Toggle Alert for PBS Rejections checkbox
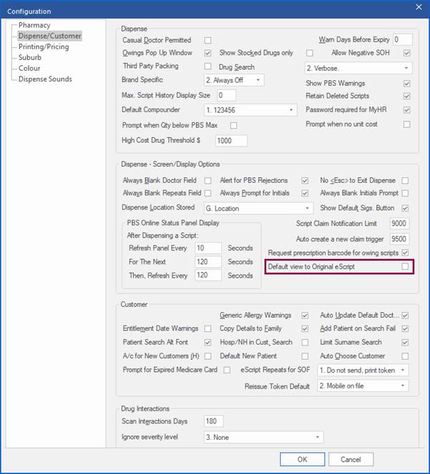This screenshot has width=430, height=474. [x=305, y=181]
